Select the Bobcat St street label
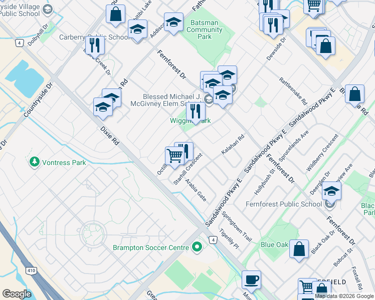Screen dimensions: 375x300 point(343,257)
